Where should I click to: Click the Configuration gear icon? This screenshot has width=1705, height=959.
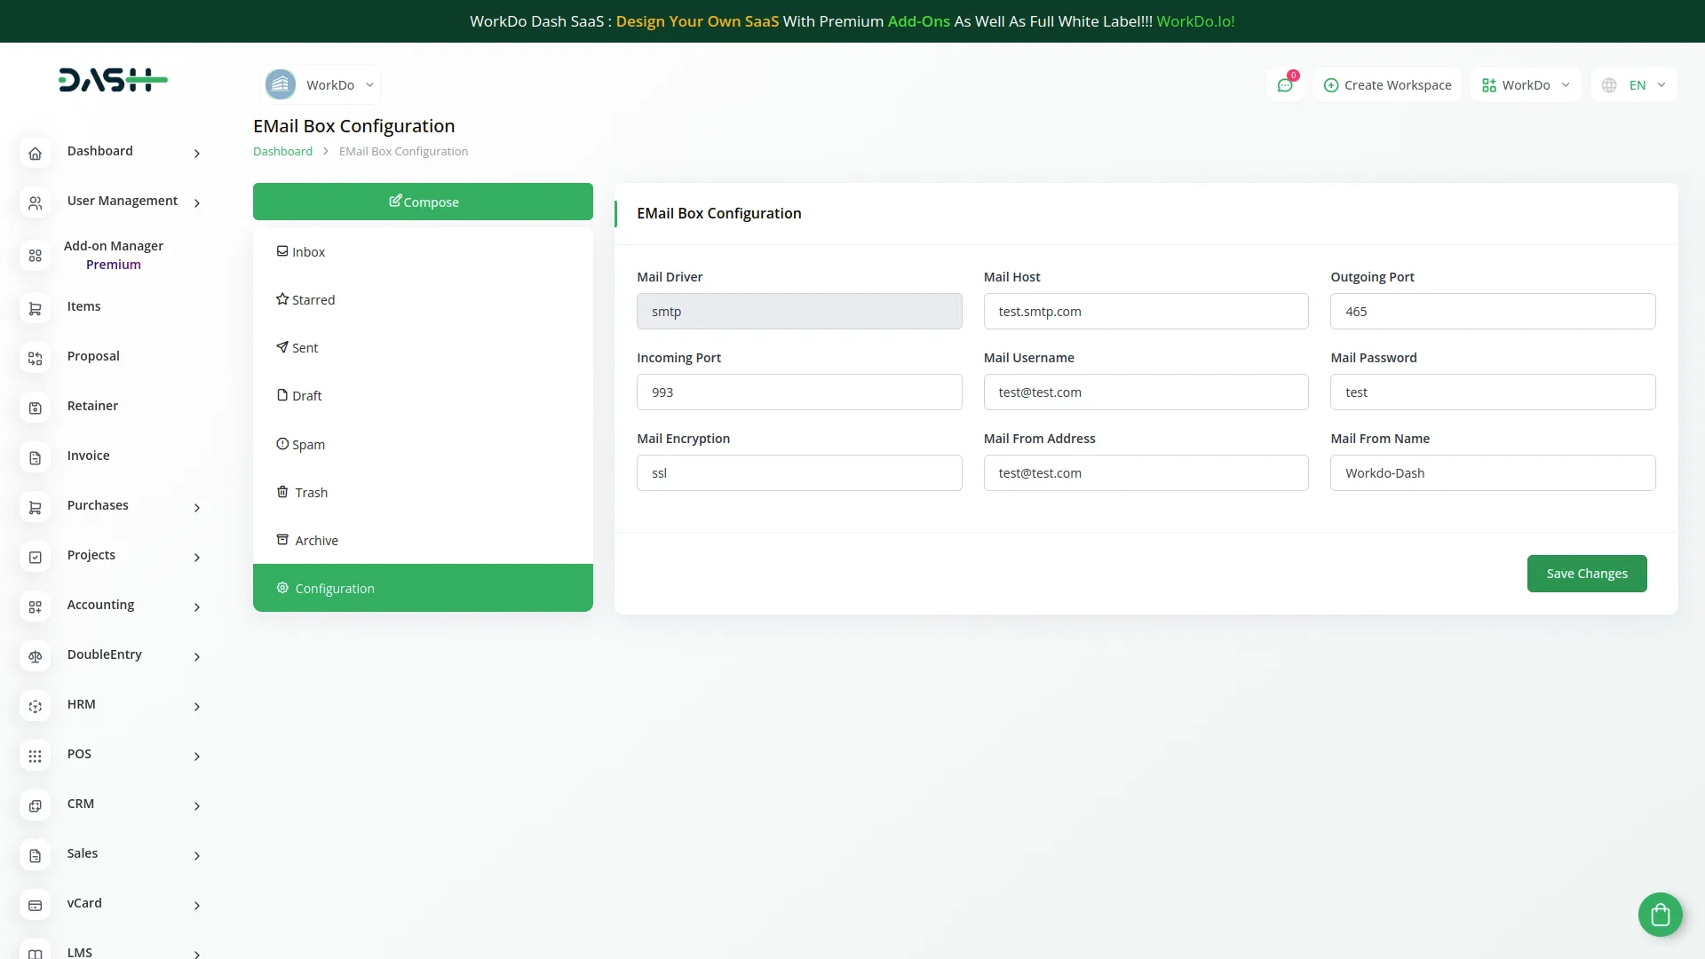(282, 587)
